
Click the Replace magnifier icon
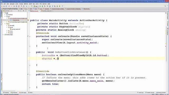(24, 6)
